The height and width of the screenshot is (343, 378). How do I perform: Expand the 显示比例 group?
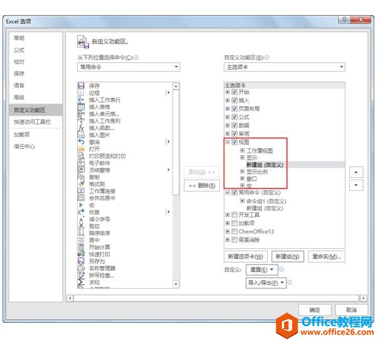pyautogui.click(x=242, y=171)
